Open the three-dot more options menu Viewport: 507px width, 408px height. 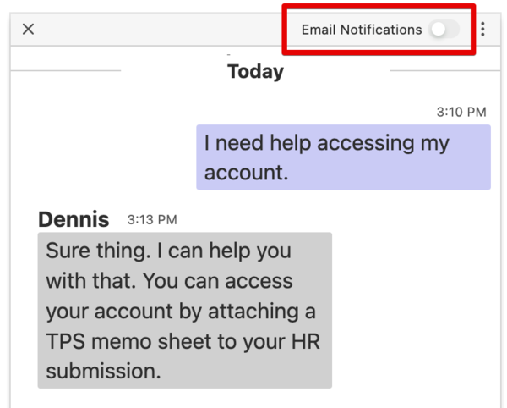(x=482, y=30)
